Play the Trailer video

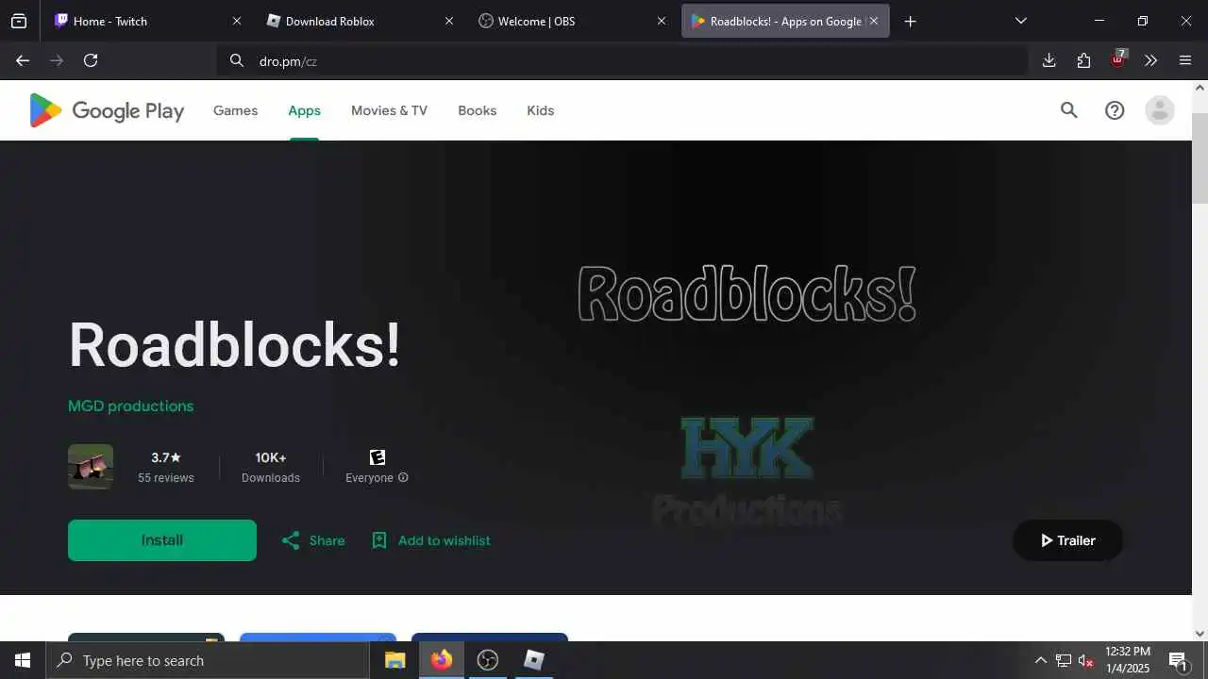[x=1067, y=540]
